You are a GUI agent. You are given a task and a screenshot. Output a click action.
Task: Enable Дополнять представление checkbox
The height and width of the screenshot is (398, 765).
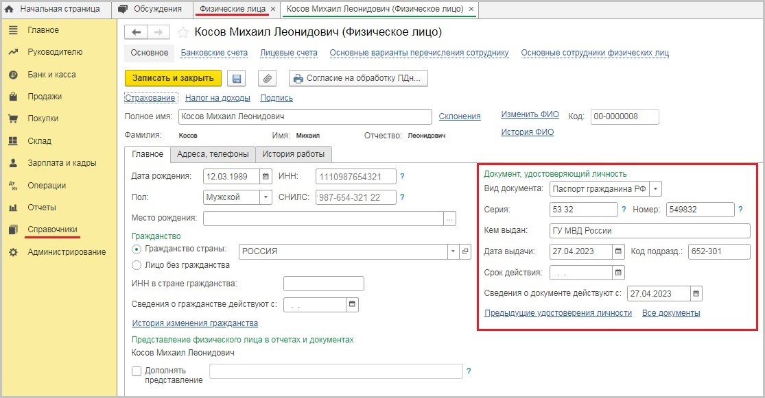point(137,371)
